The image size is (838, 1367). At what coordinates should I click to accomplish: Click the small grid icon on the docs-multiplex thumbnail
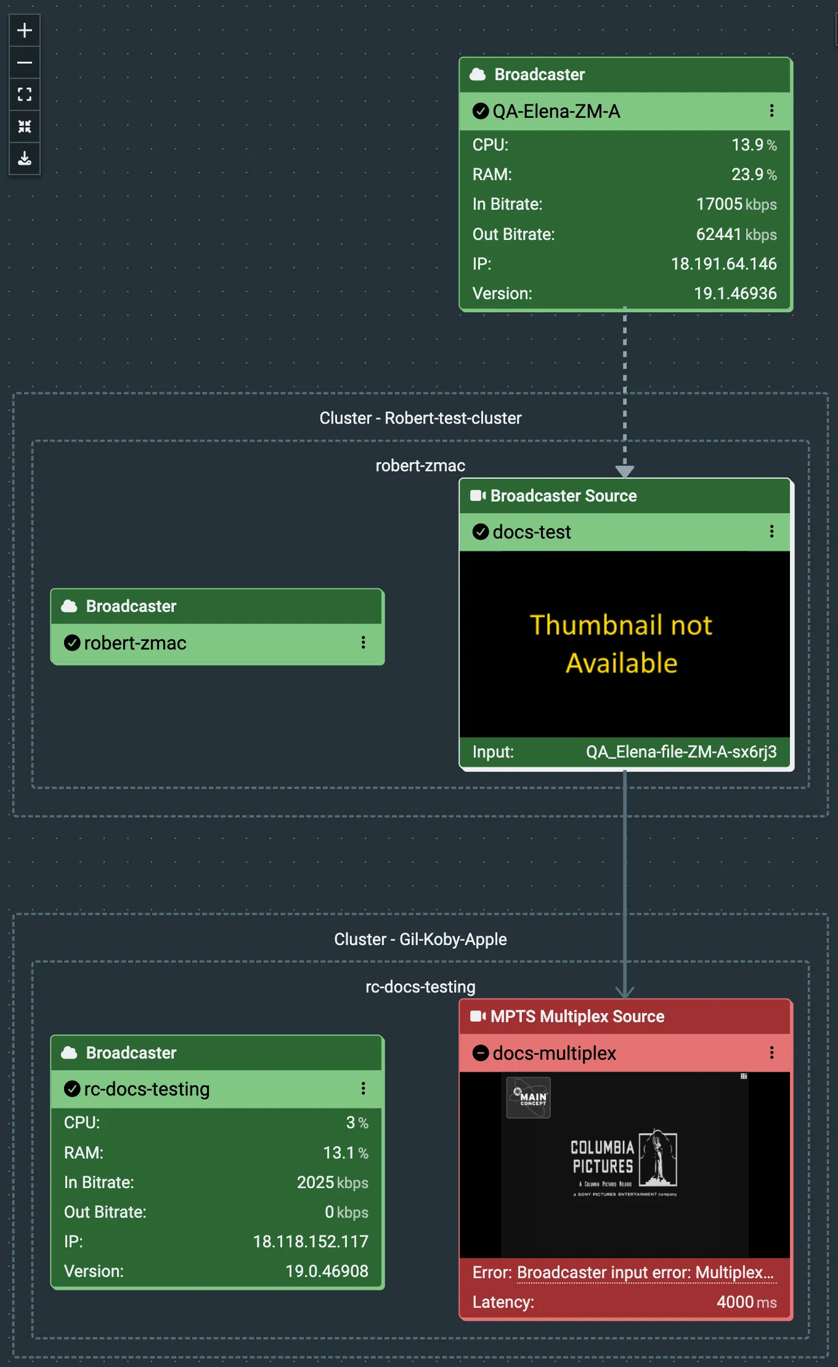point(744,1076)
